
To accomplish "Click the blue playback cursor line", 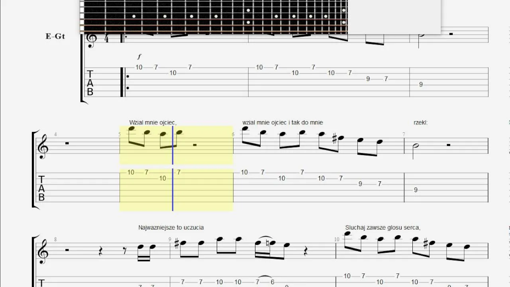I will (173, 168).
